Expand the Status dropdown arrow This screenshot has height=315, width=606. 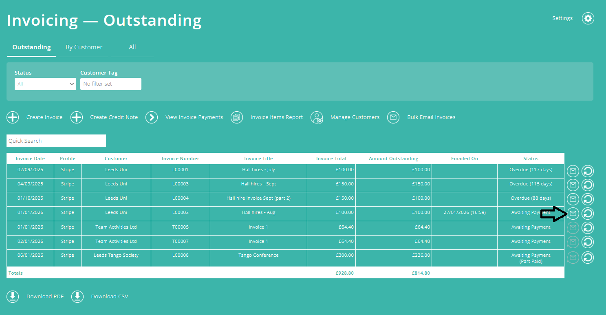71,84
